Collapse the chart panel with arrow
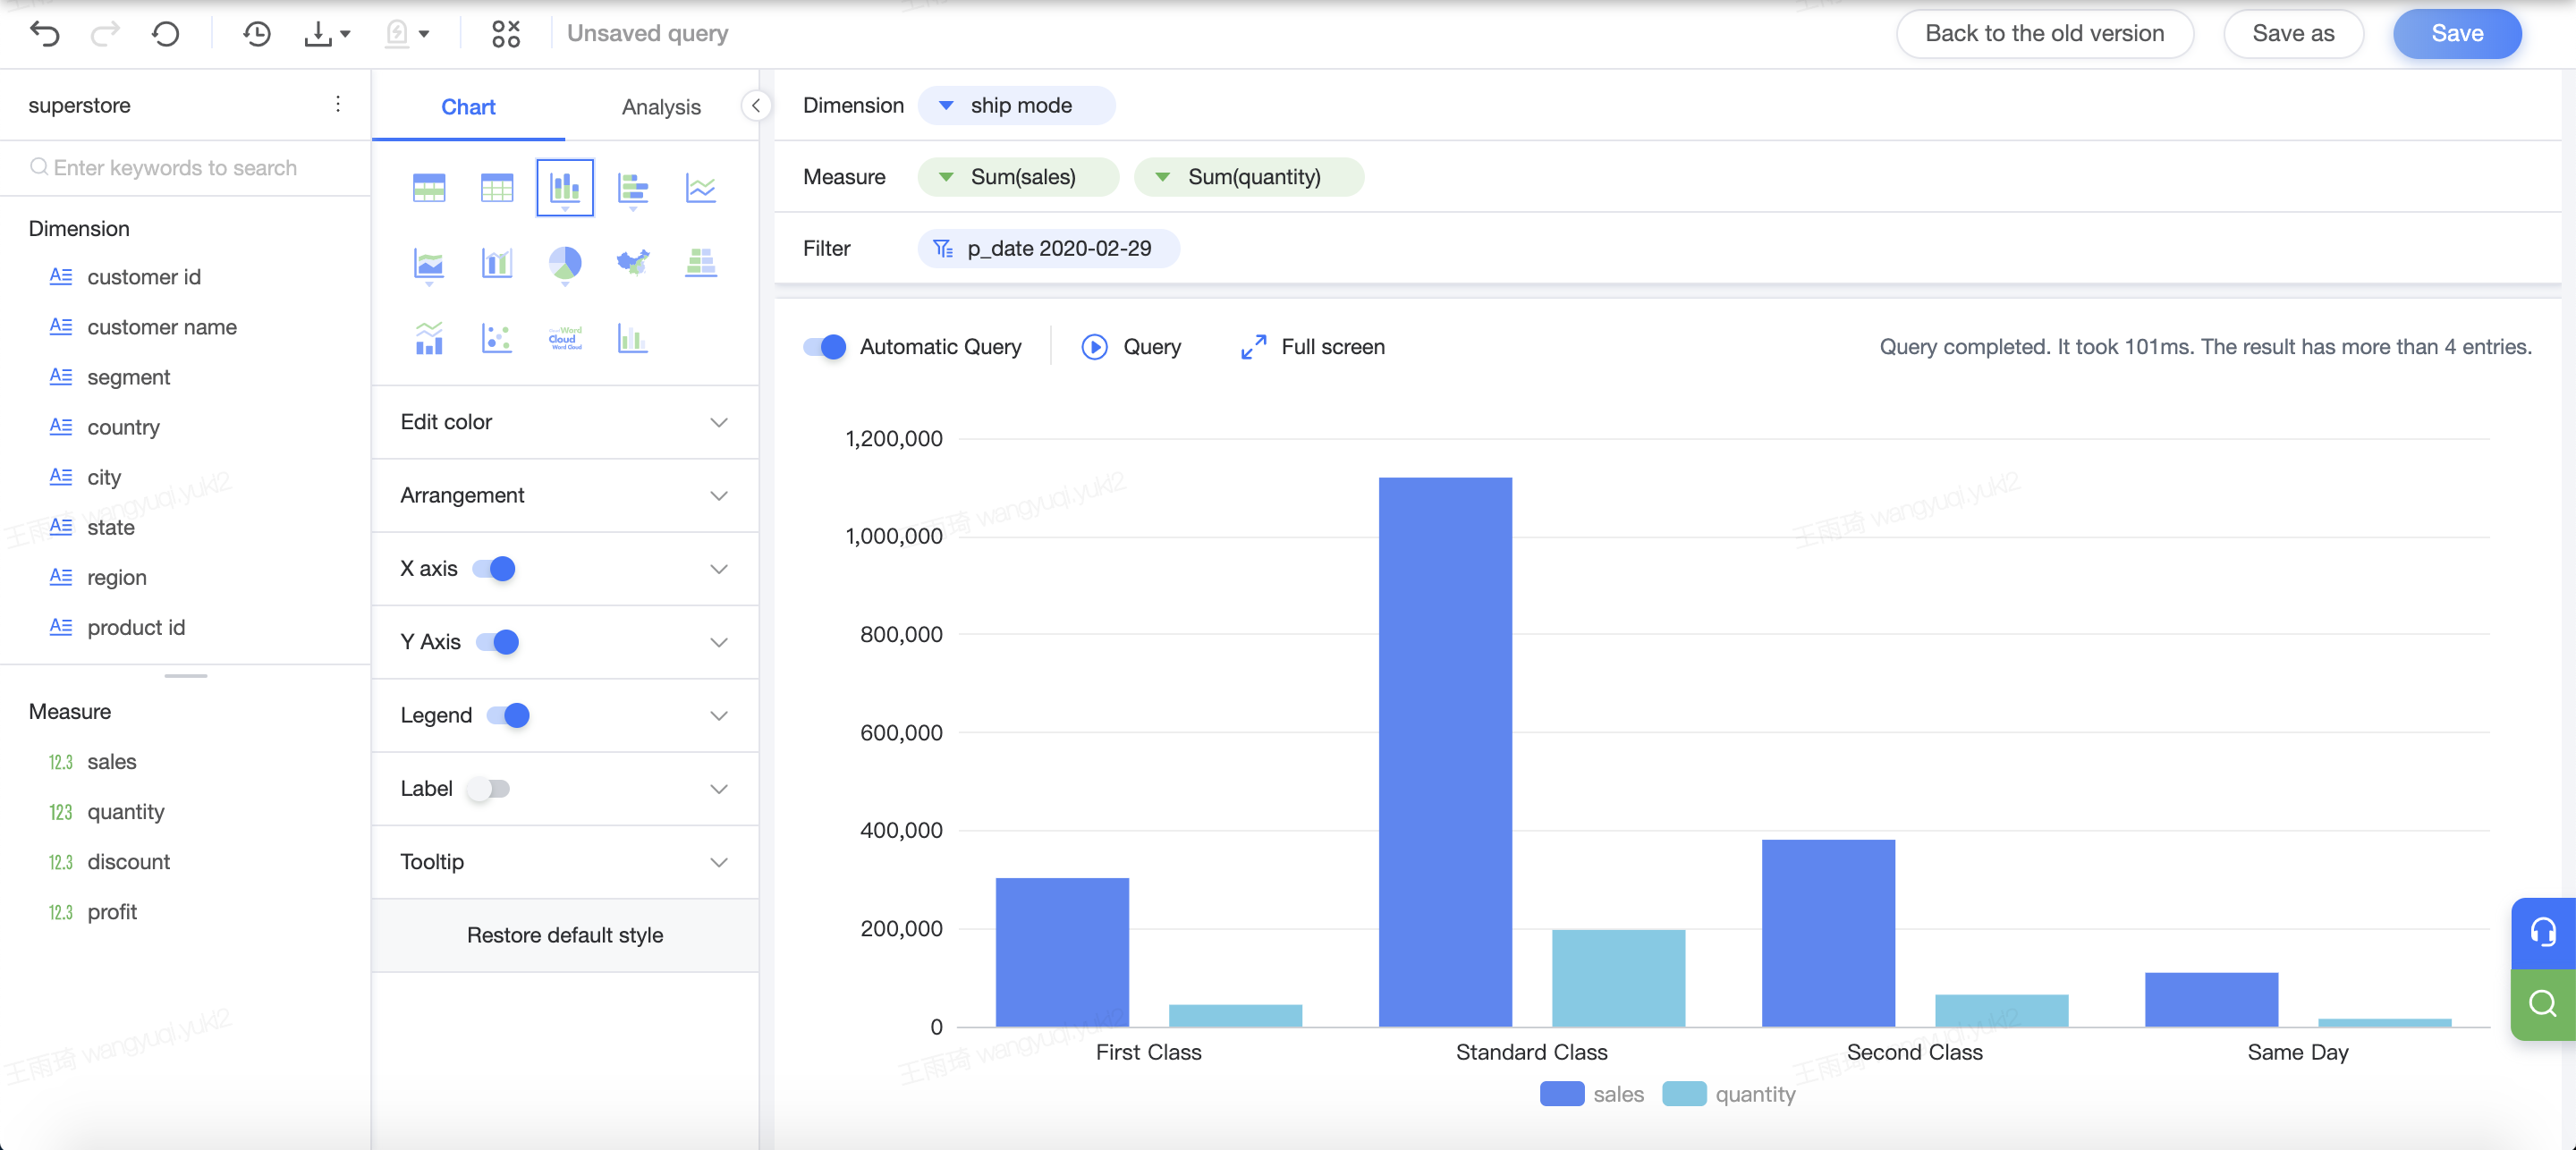 point(756,105)
